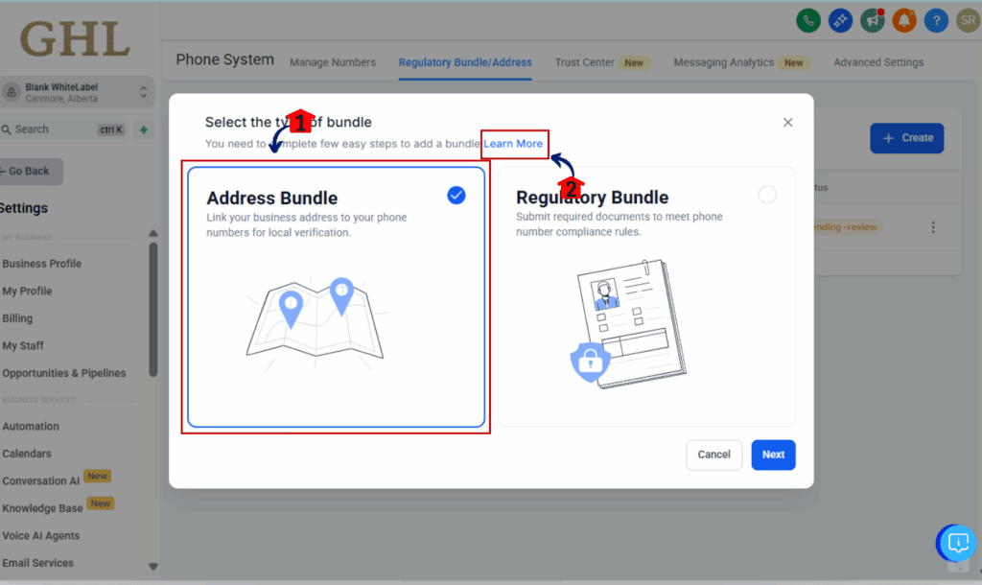Check notifications with the bell icon

click(903, 20)
